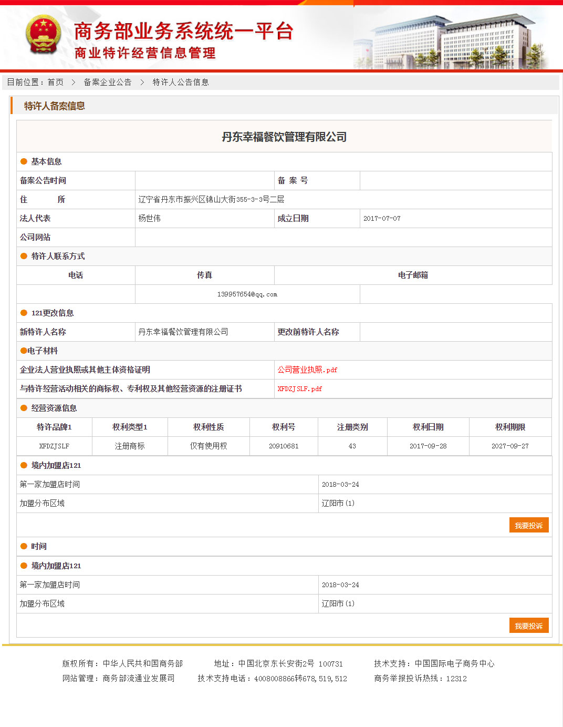Viewport: 563px width, 727px height.
Task: Select establishment date 2017-07-07
Action: [x=382, y=218]
